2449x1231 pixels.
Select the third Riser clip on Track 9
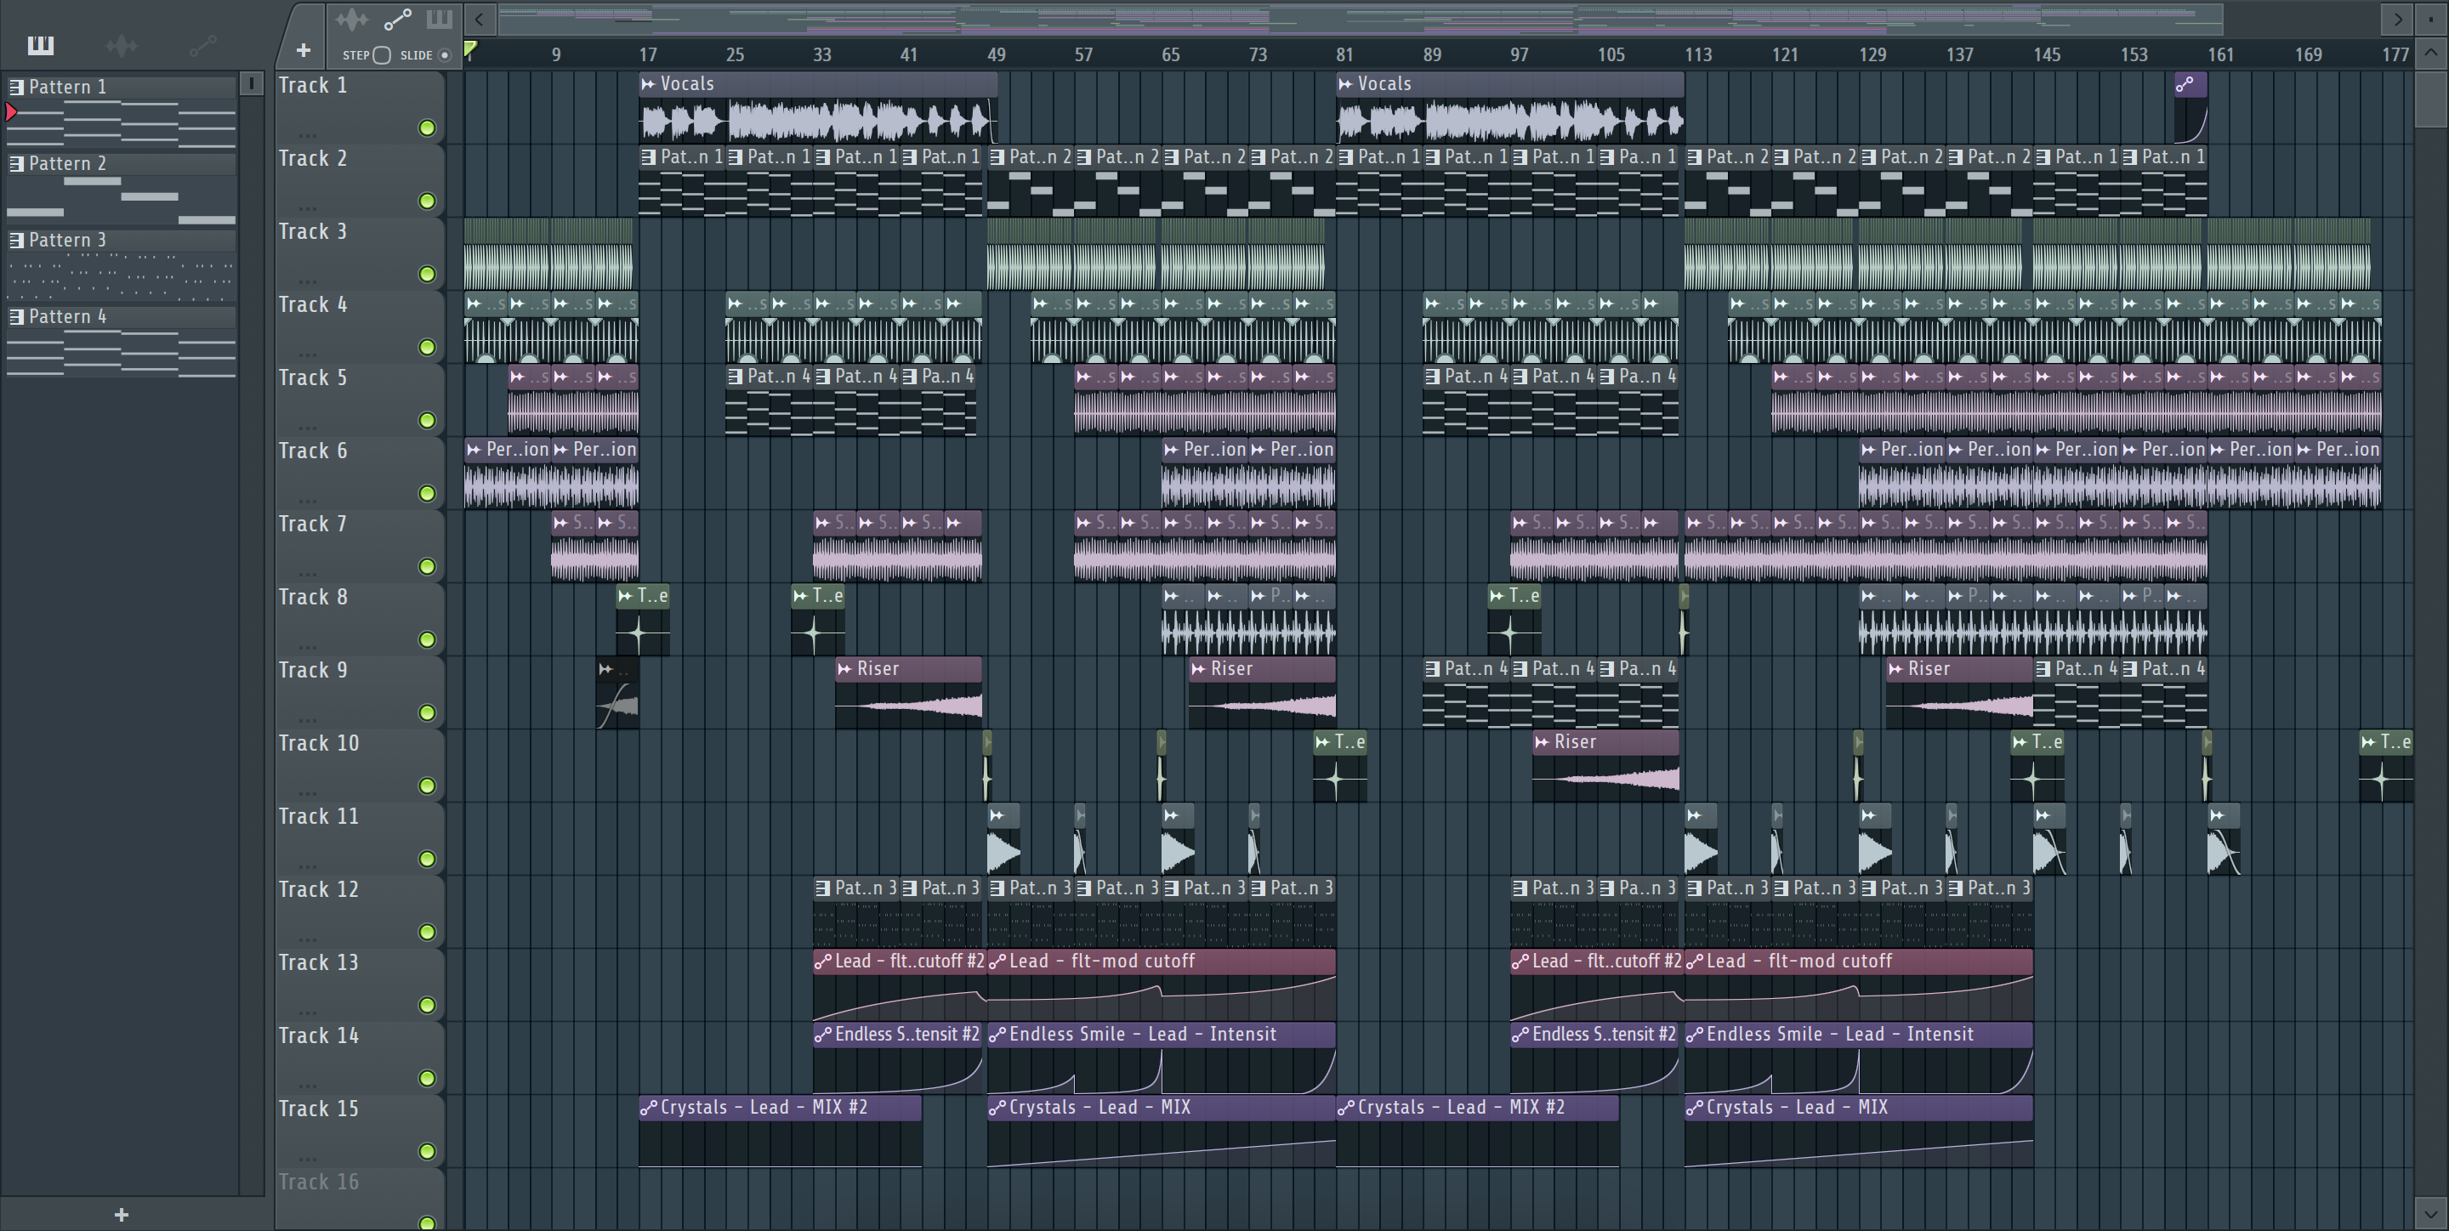tap(1959, 693)
